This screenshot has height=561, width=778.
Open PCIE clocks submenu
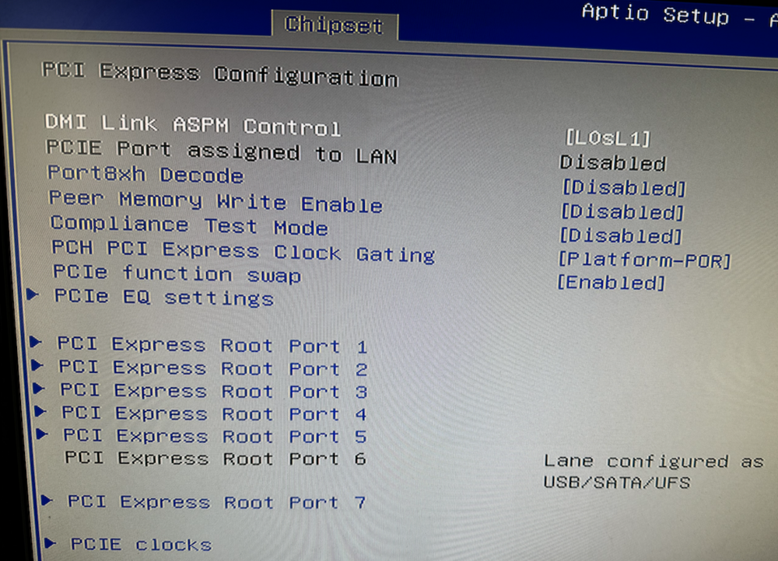[x=142, y=544]
